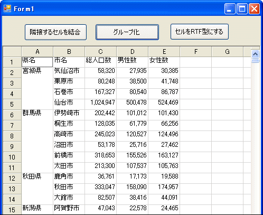Click the セルをRTF型にする button
This screenshot has width=263, height=215.
tap(200, 32)
